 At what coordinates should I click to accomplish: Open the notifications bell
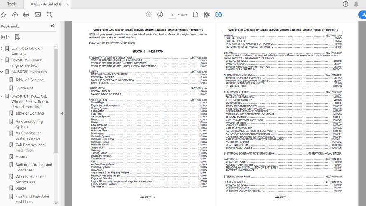coord(356,4)
